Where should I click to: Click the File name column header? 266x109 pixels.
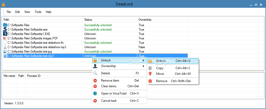(x=9, y=76)
